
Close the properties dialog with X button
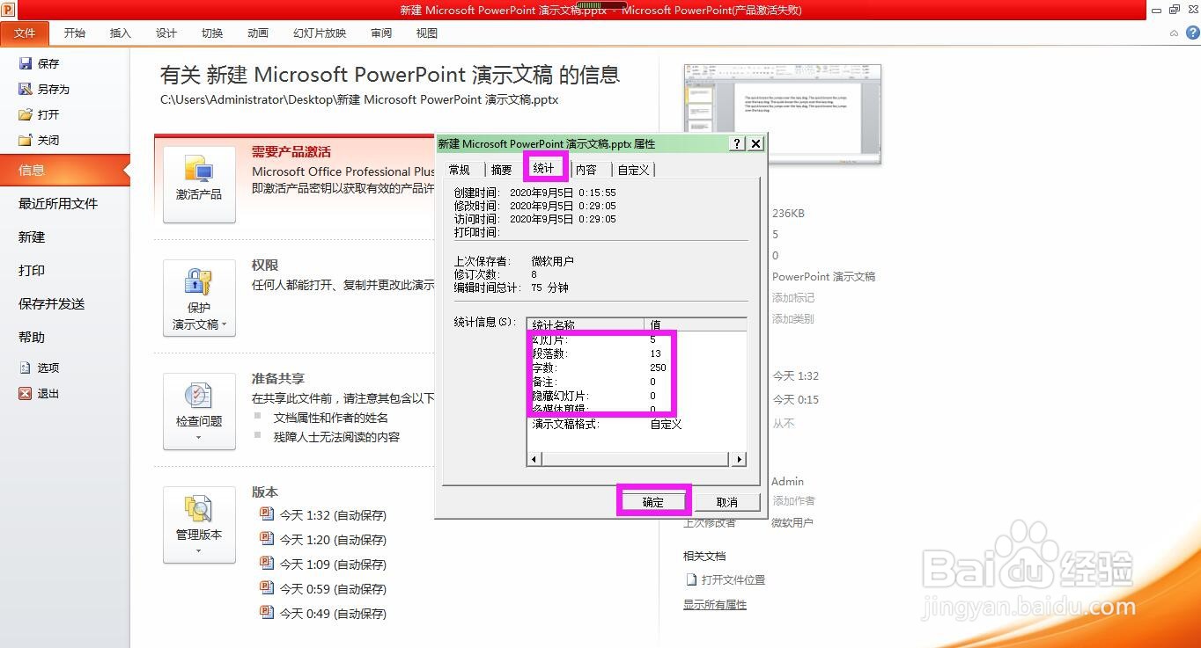(755, 143)
